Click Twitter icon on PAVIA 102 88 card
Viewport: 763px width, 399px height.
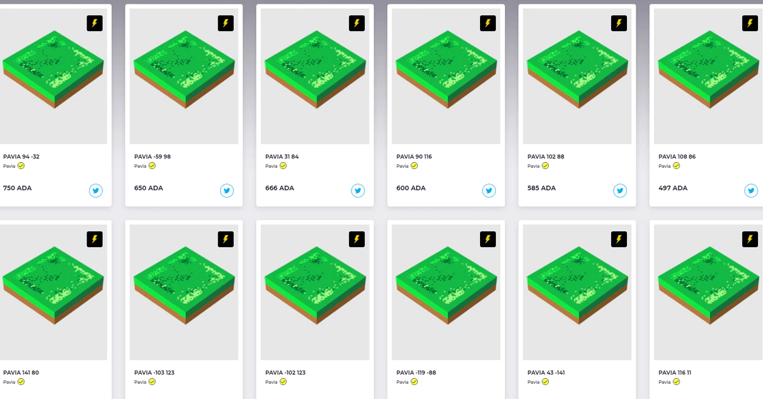click(x=620, y=190)
